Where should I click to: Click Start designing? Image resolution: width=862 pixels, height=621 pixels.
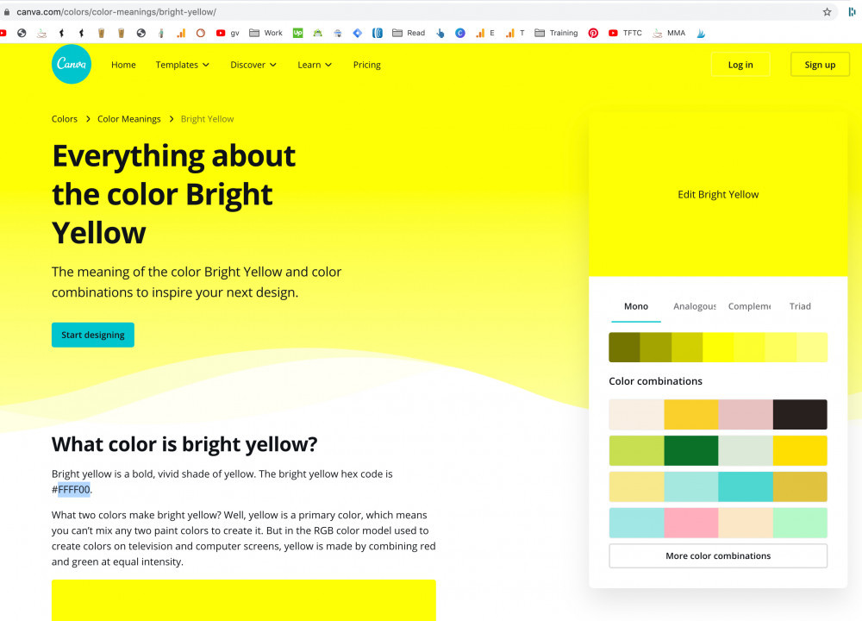pos(93,335)
